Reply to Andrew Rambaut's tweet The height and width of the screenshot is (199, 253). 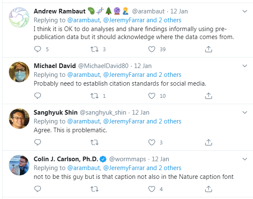[x=37, y=50]
